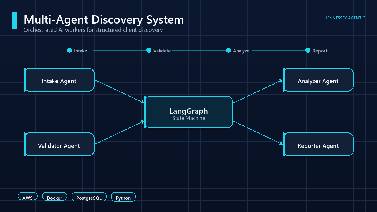Click the Docker tag pill

[54, 197]
